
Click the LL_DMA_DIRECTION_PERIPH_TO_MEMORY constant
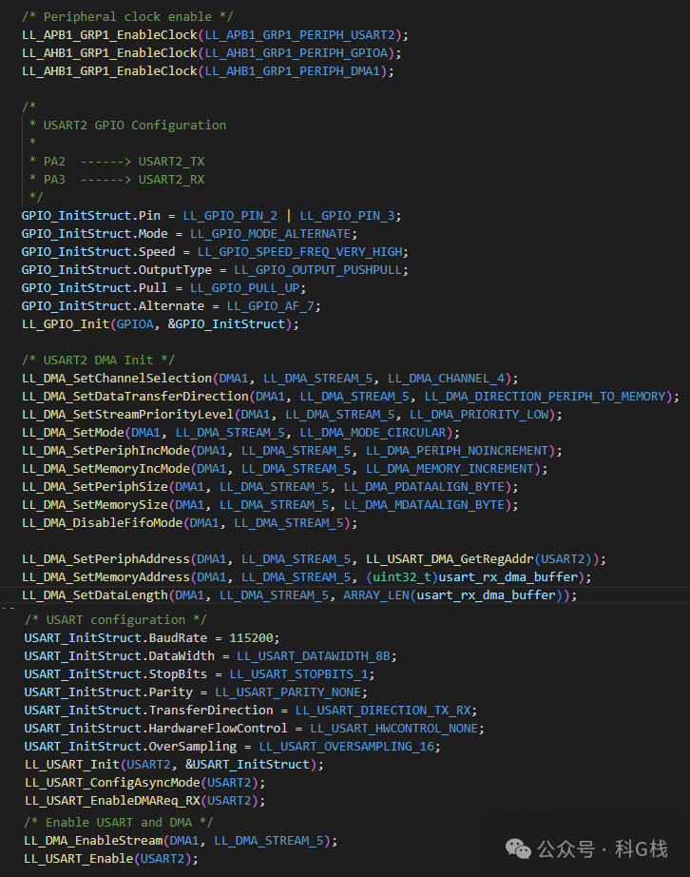pyautogui.click(x=546, y=397)
